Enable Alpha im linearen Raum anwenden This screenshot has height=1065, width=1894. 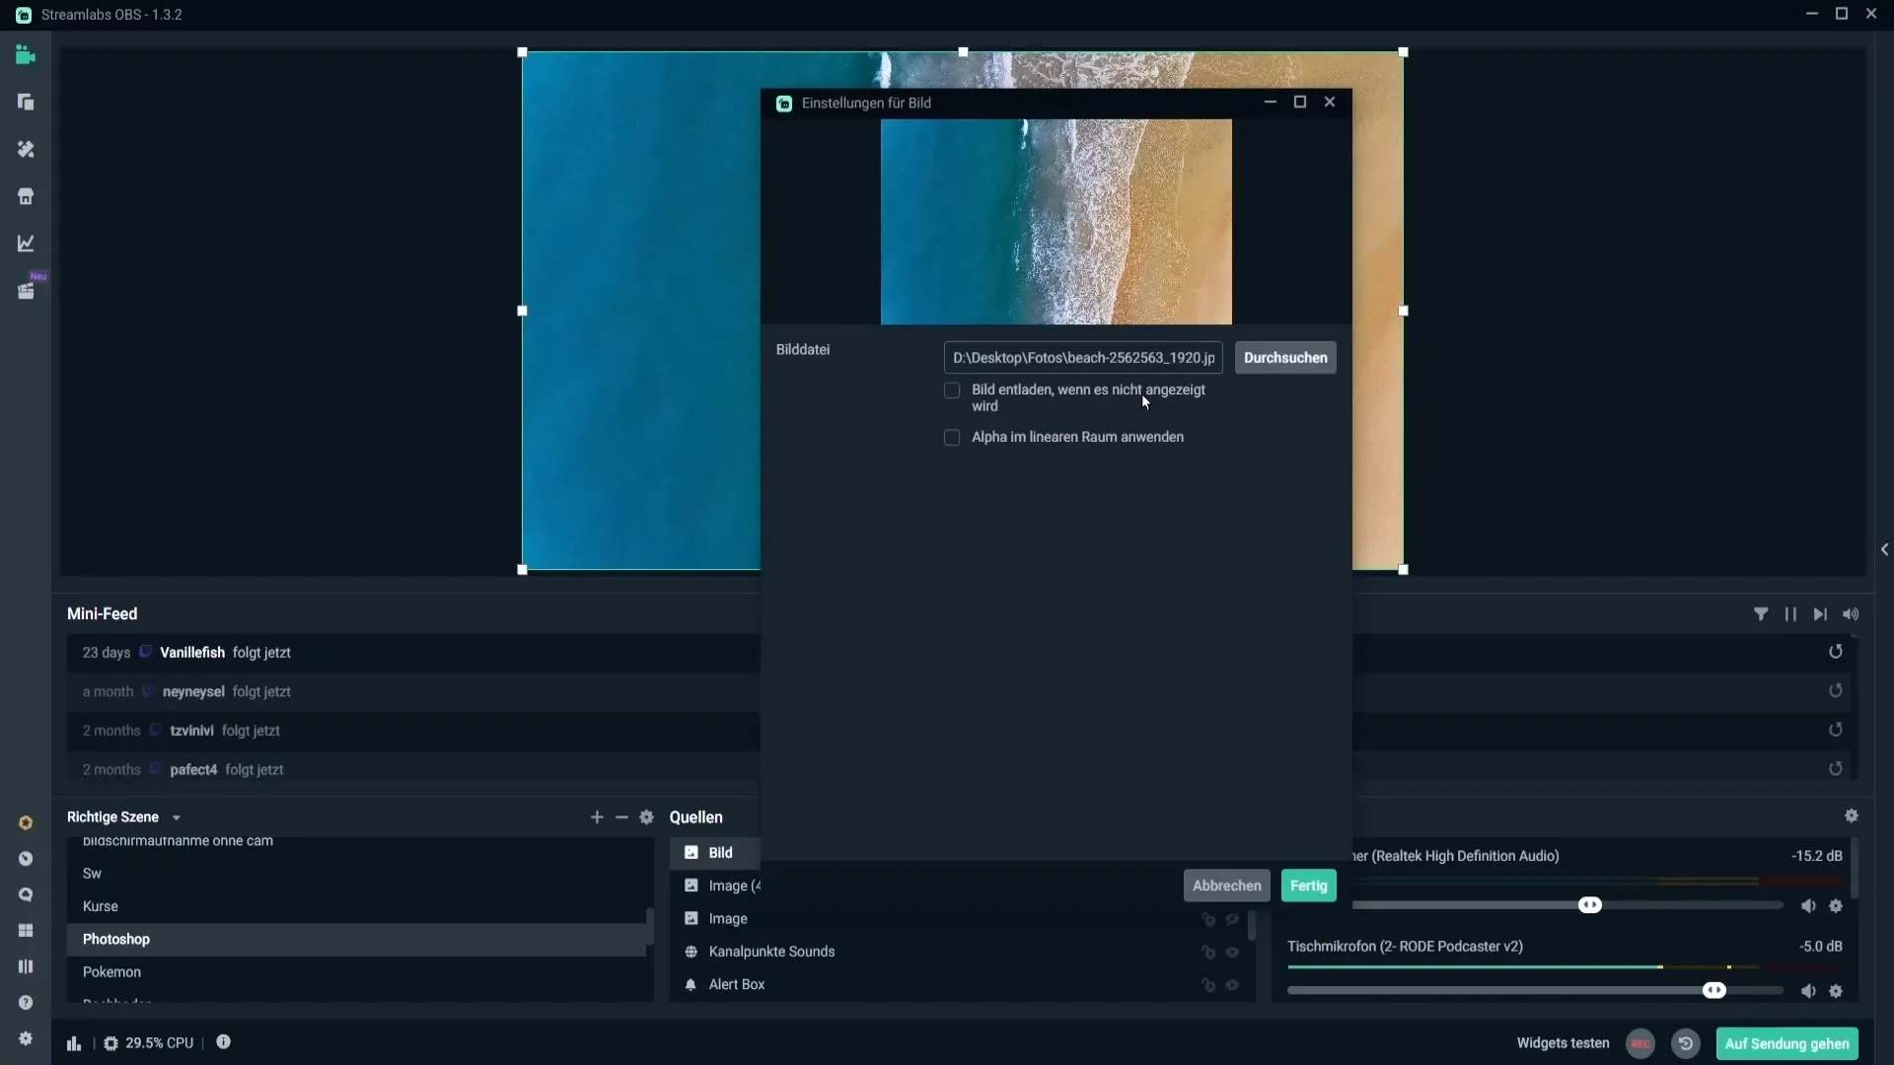point(952,438)
